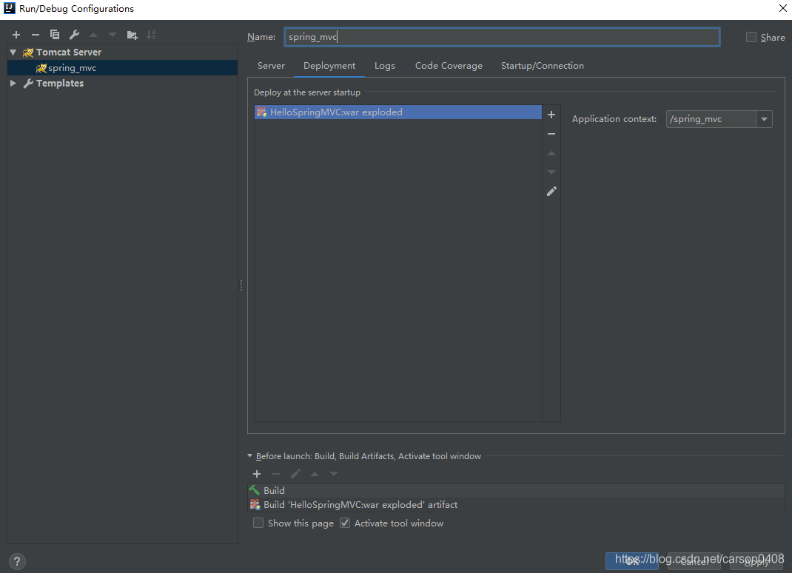
Task: Go to Code Coverage tab
Action: click(449, 66)
